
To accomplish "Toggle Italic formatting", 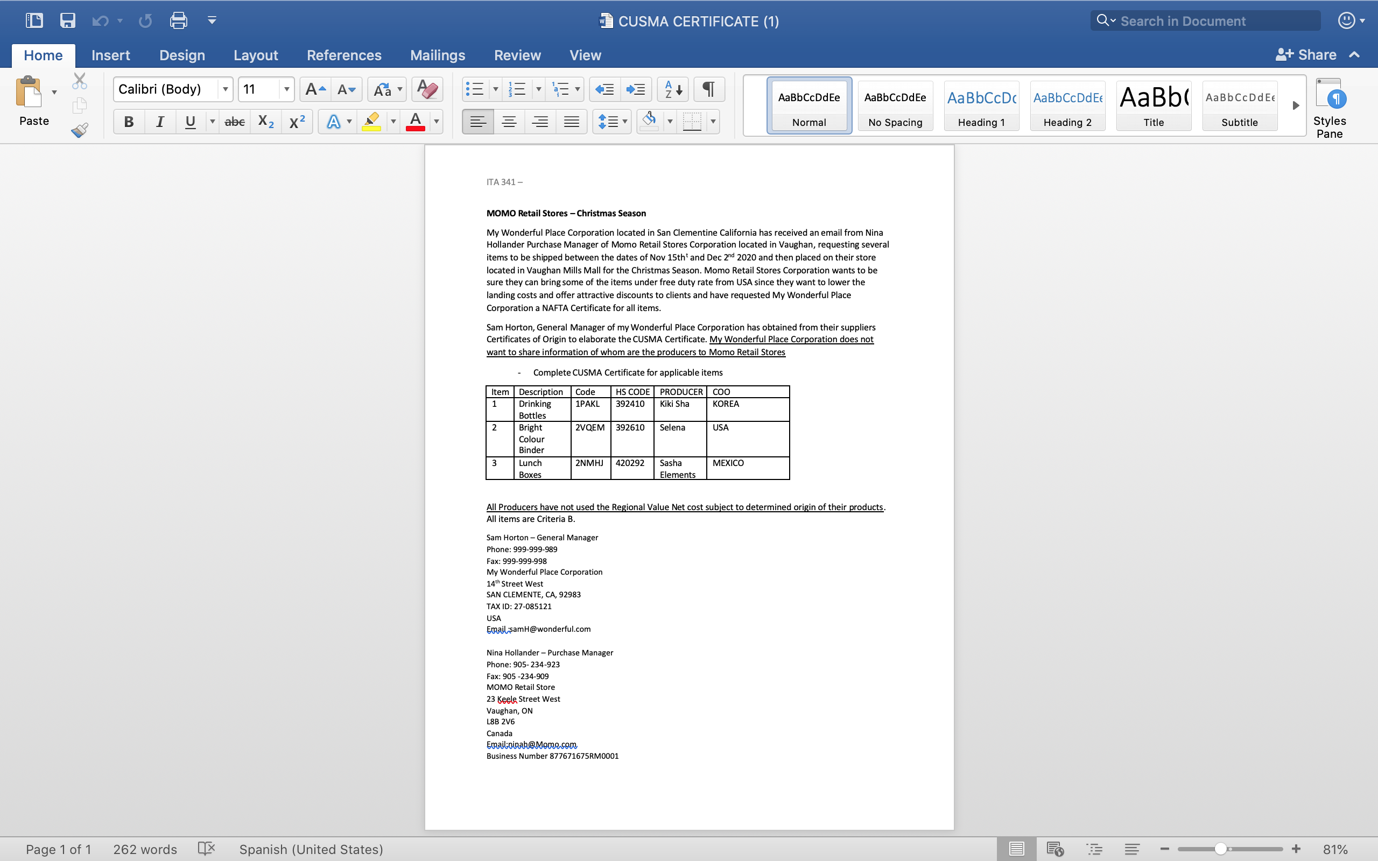I will click(x=160, y=121).
